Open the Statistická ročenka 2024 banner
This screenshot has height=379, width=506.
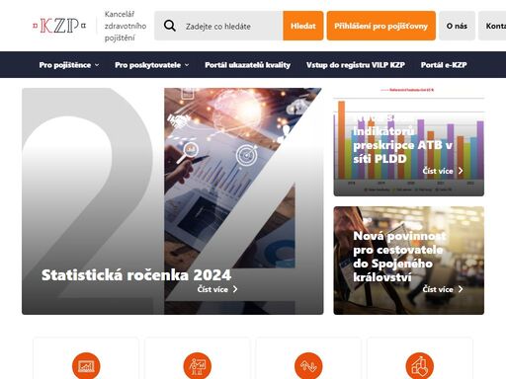click(x=173, y=201)
